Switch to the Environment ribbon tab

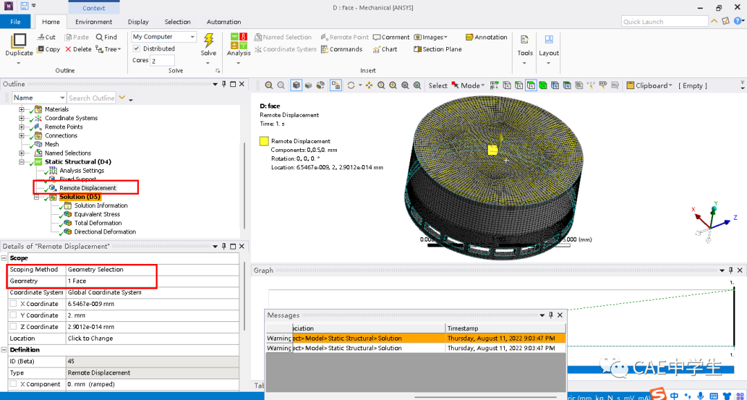tap(94, 21)
